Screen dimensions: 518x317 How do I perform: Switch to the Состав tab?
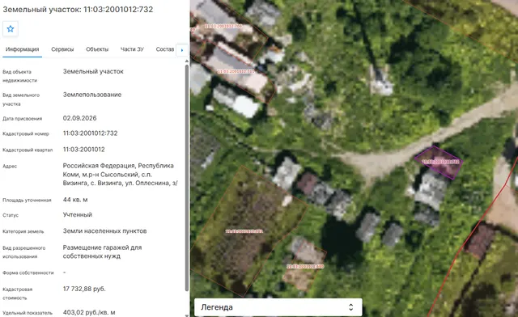coord(165,49)
